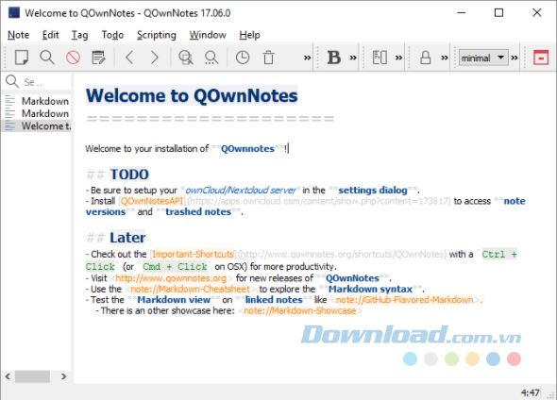
Task: Click the note list scrollbar left arrow
Action: coord(8,376)
